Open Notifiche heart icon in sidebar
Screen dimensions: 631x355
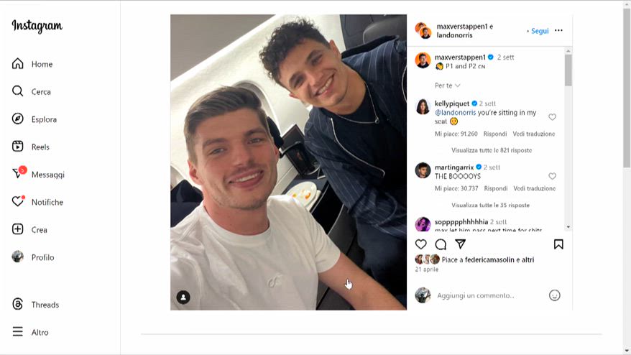point(18,202)
